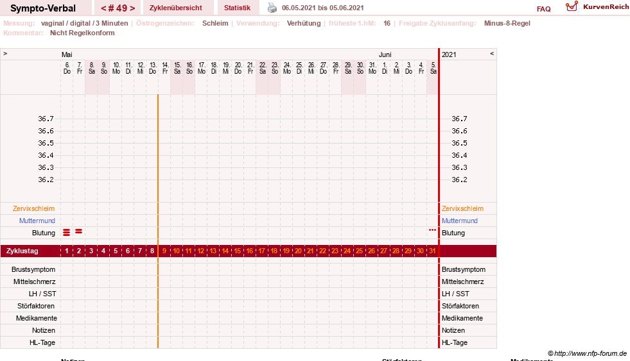Open the nfp-forum.de copyright link

[587, 353]
